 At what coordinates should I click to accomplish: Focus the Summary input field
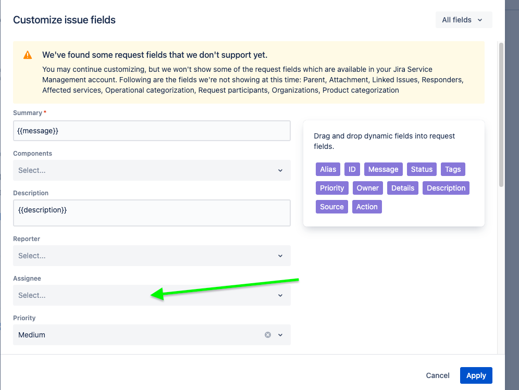[152, 131]
